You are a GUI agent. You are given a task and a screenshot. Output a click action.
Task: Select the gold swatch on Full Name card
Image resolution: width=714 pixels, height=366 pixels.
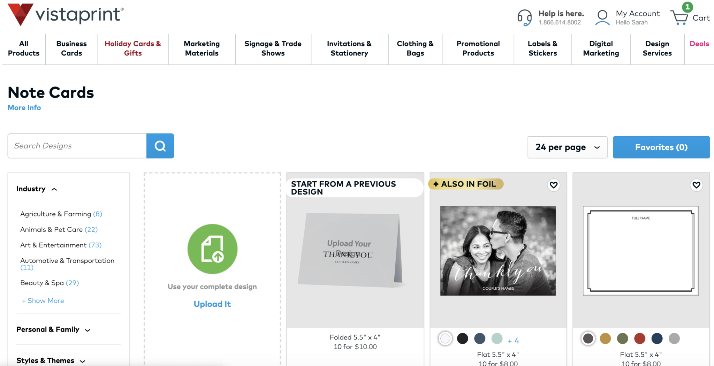click(605, 338)
